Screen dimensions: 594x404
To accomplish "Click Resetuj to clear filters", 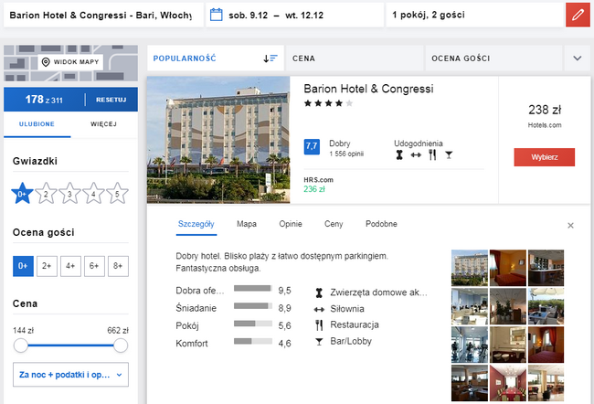I will point(111,100).
